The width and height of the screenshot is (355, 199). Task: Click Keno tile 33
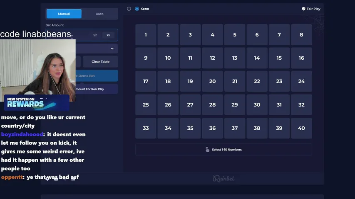146,128
